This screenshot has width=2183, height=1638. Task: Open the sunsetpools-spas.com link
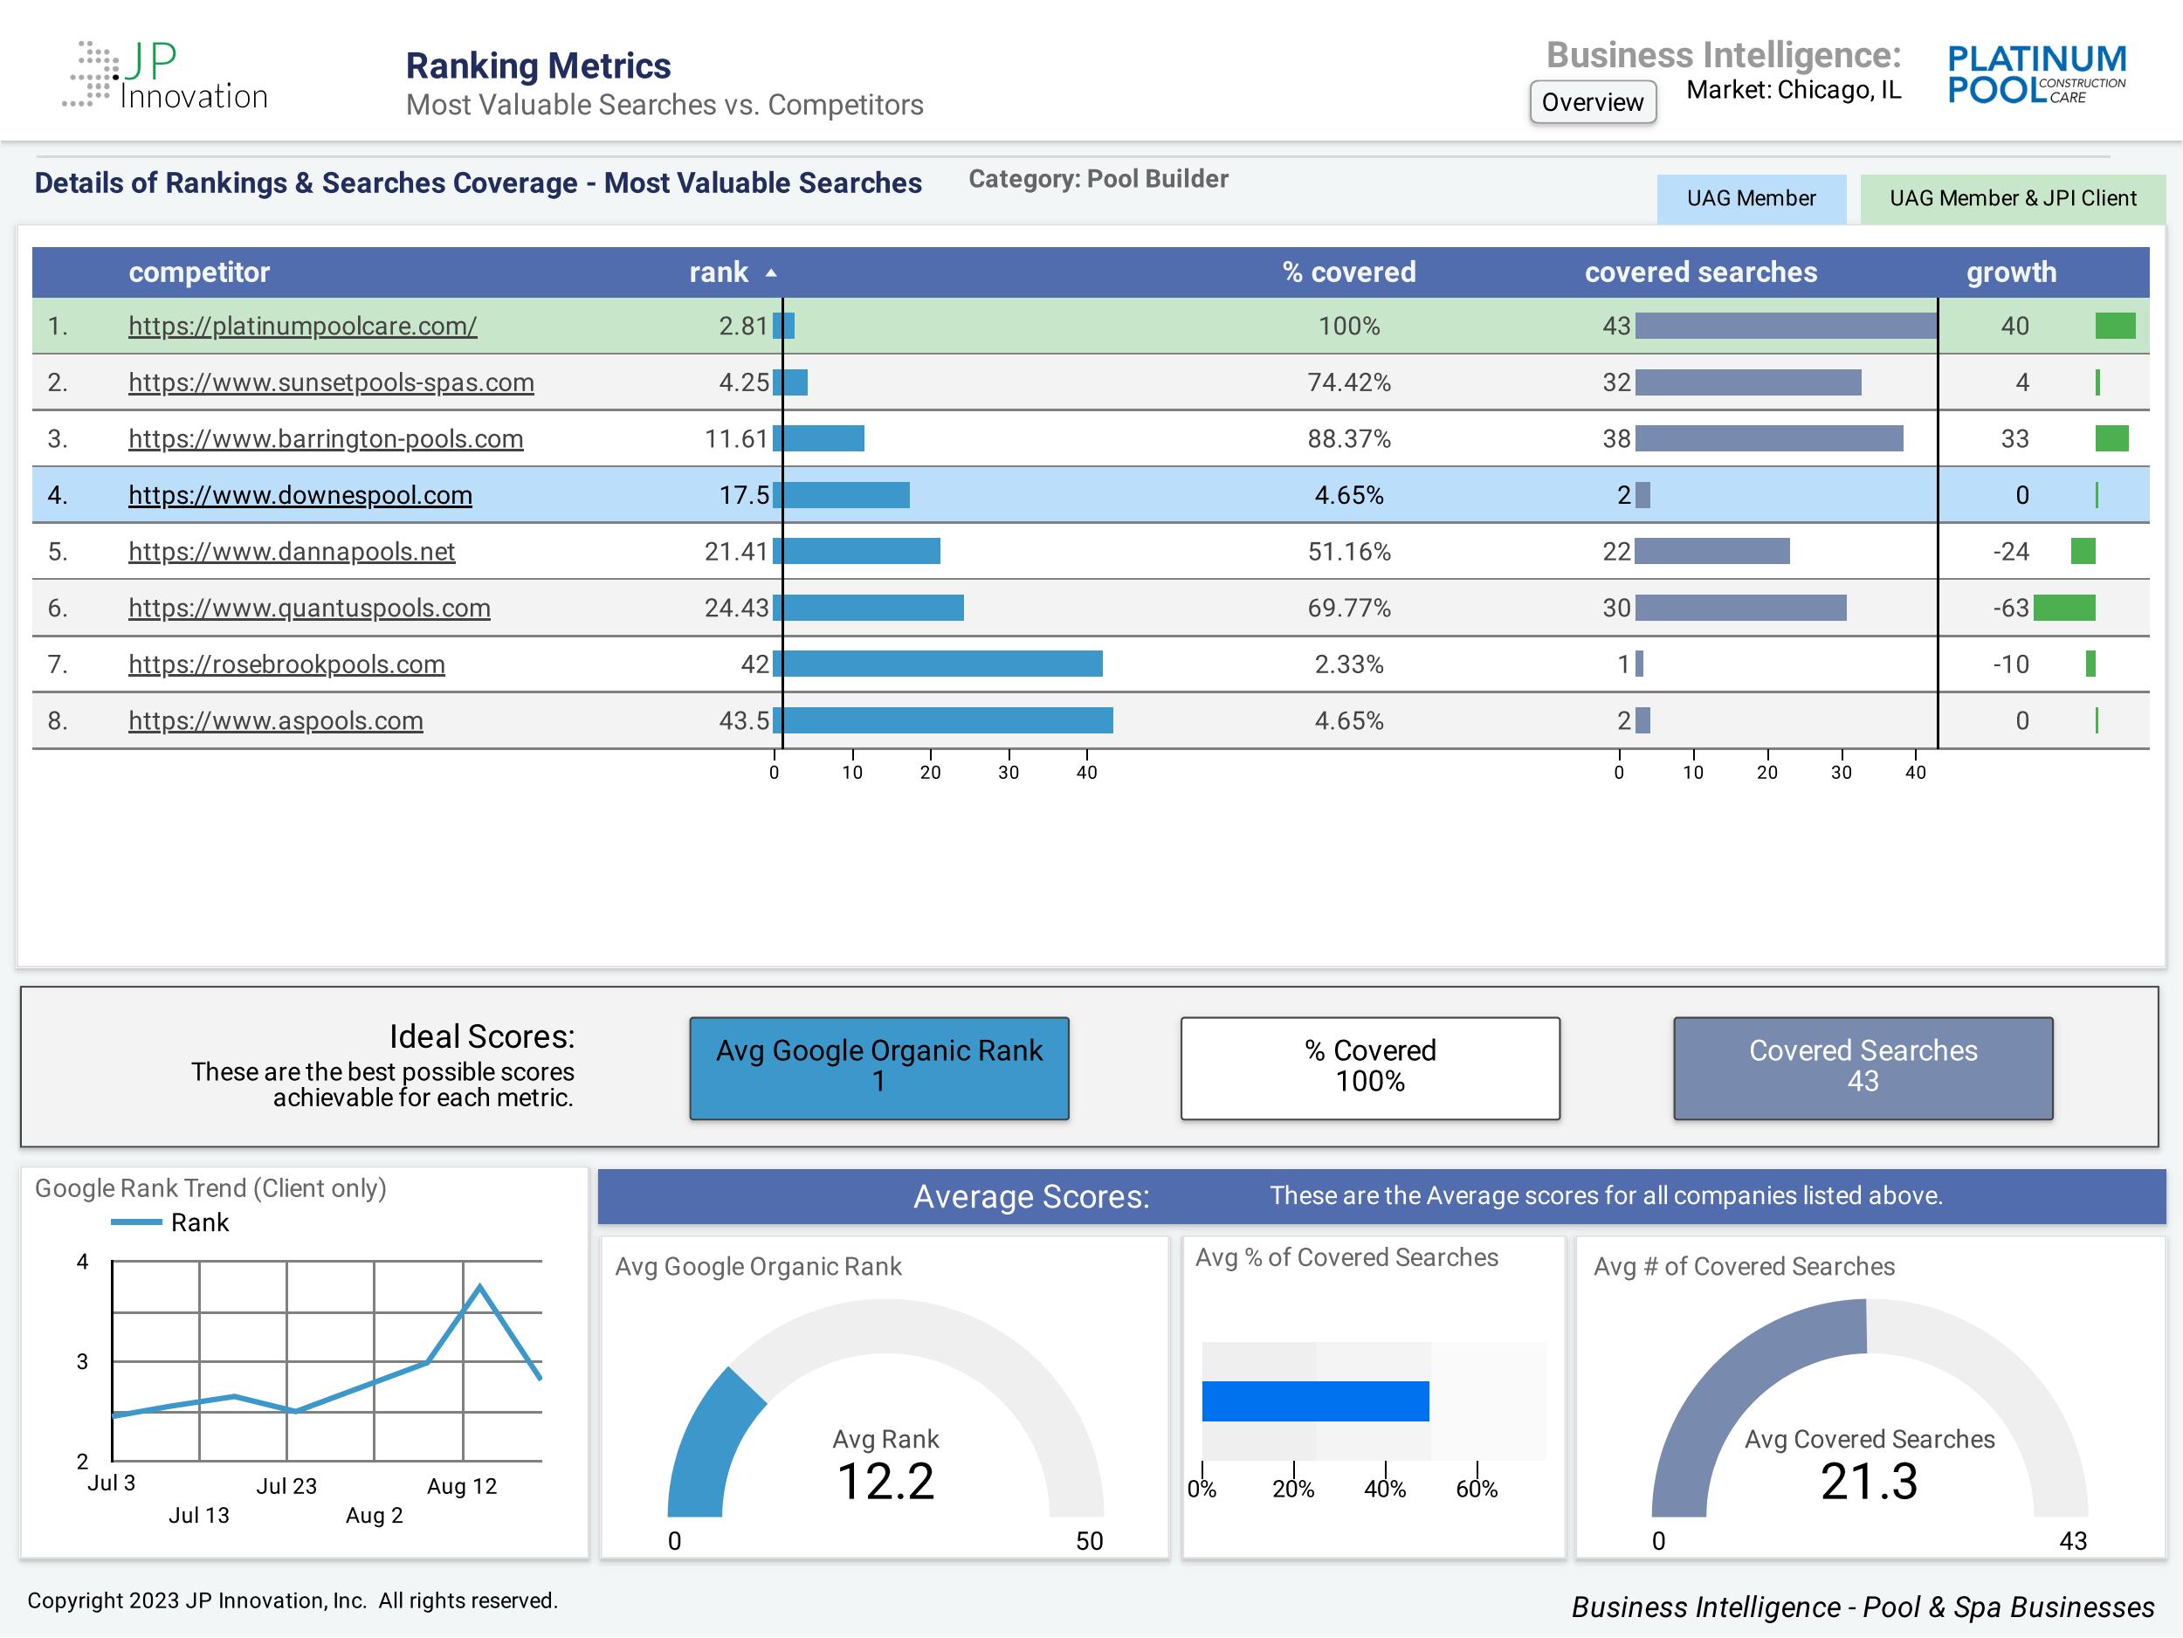coord(331,382)
